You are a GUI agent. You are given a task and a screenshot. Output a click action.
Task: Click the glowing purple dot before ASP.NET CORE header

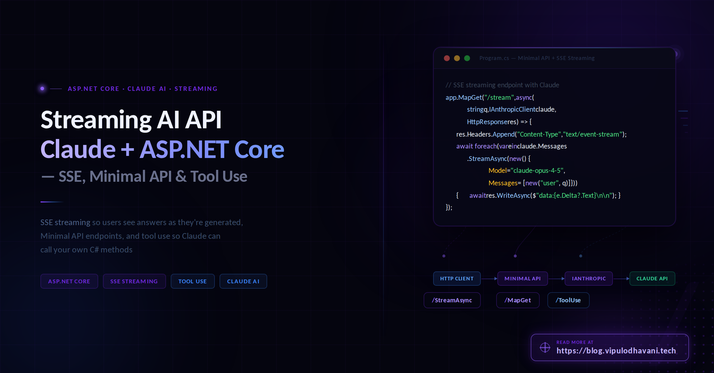[x=42, y=88]
